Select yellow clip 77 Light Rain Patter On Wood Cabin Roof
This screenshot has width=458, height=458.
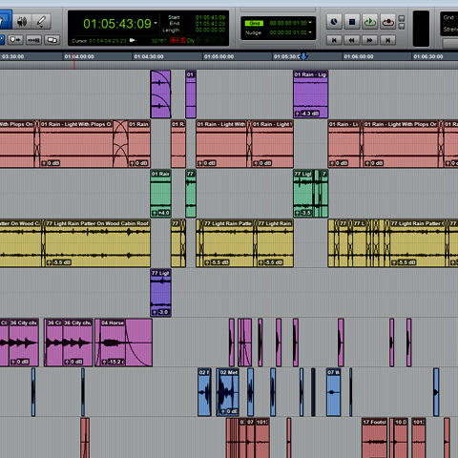(97, 243)
